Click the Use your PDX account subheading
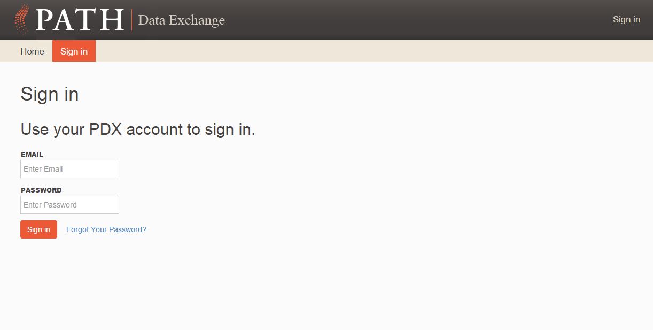The height and width of the screenshot is (330, 653). coord(138,129)
